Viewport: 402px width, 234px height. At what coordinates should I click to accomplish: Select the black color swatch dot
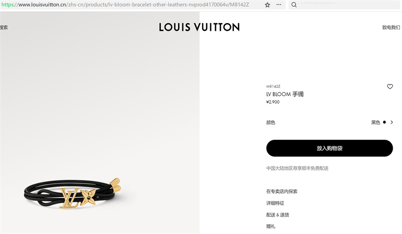[x=384, y=122]
